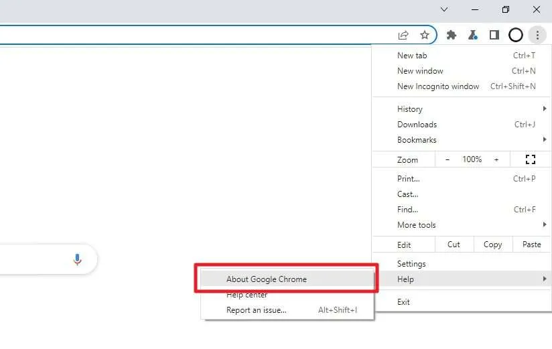
Task: Choose Report an issue... option
Action: [287, 310]
